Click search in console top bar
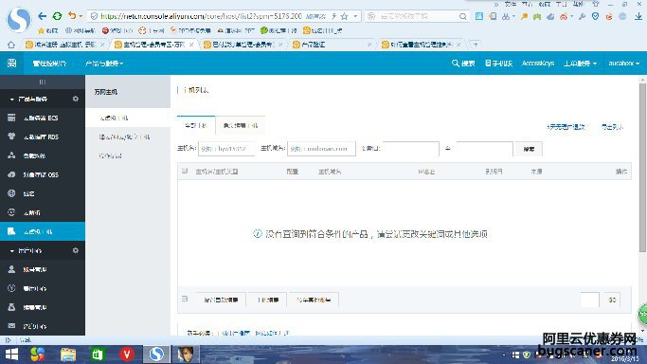Screen dimensions: 647x364 coord(463,64)
